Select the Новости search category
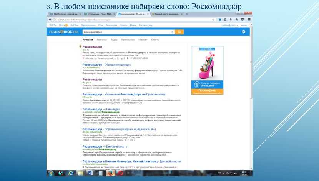Screen dimensions: 319x181 143,40
